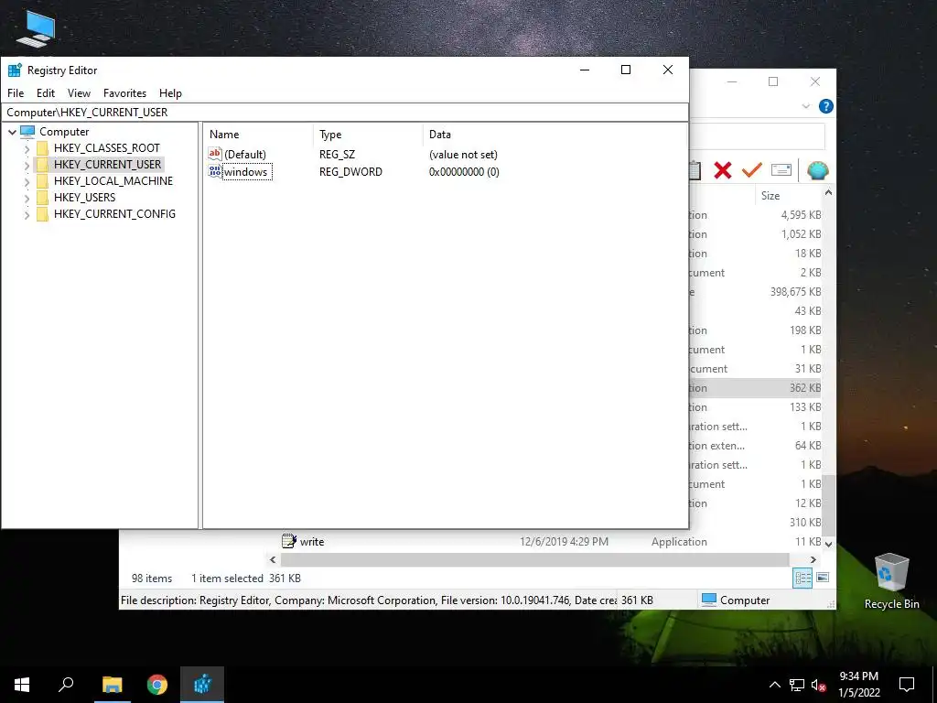Open File Explorer help question mark icon
The image size is (937, 703).
[x=826, y=106]
